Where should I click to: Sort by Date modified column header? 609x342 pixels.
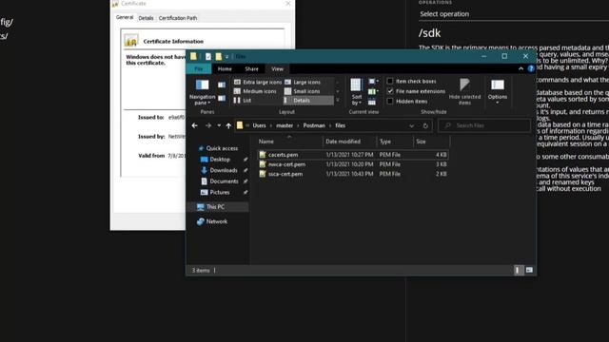(x=349, y=142)
